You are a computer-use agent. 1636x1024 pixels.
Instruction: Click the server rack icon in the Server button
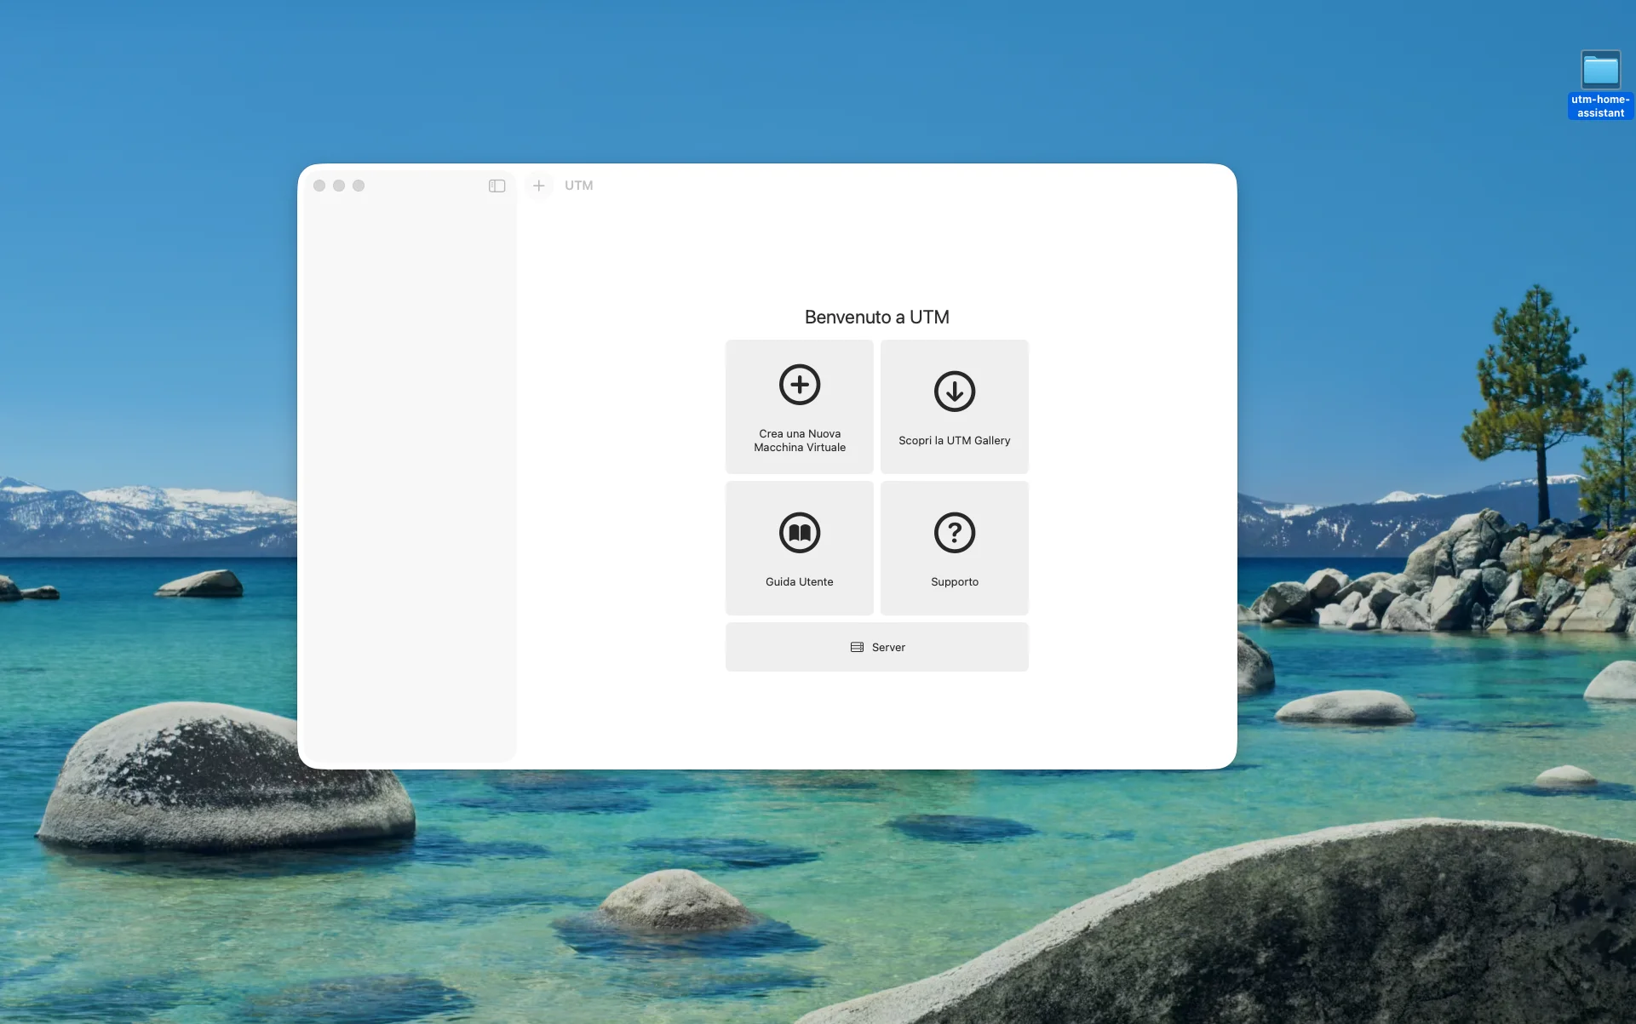856,647
